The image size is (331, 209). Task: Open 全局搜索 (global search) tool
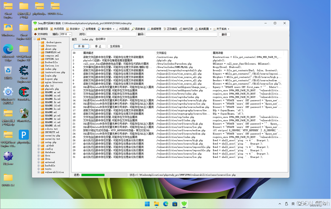tap(89, 29)
